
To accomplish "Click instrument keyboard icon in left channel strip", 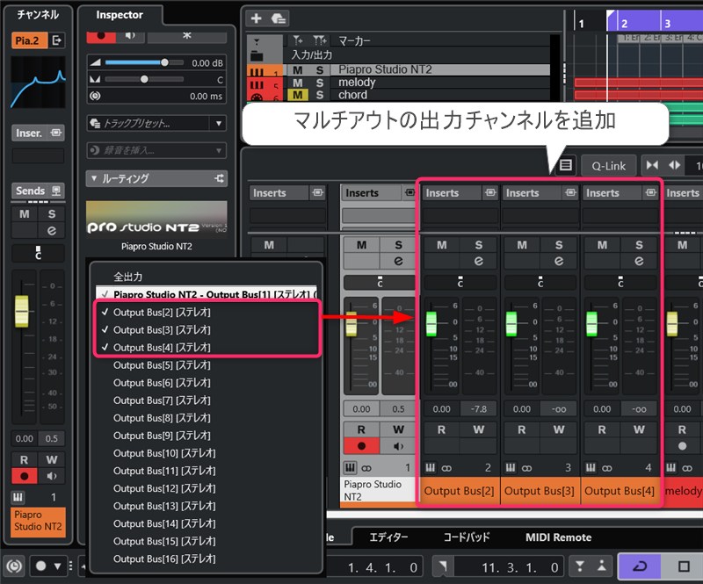I will click(18, 497).
